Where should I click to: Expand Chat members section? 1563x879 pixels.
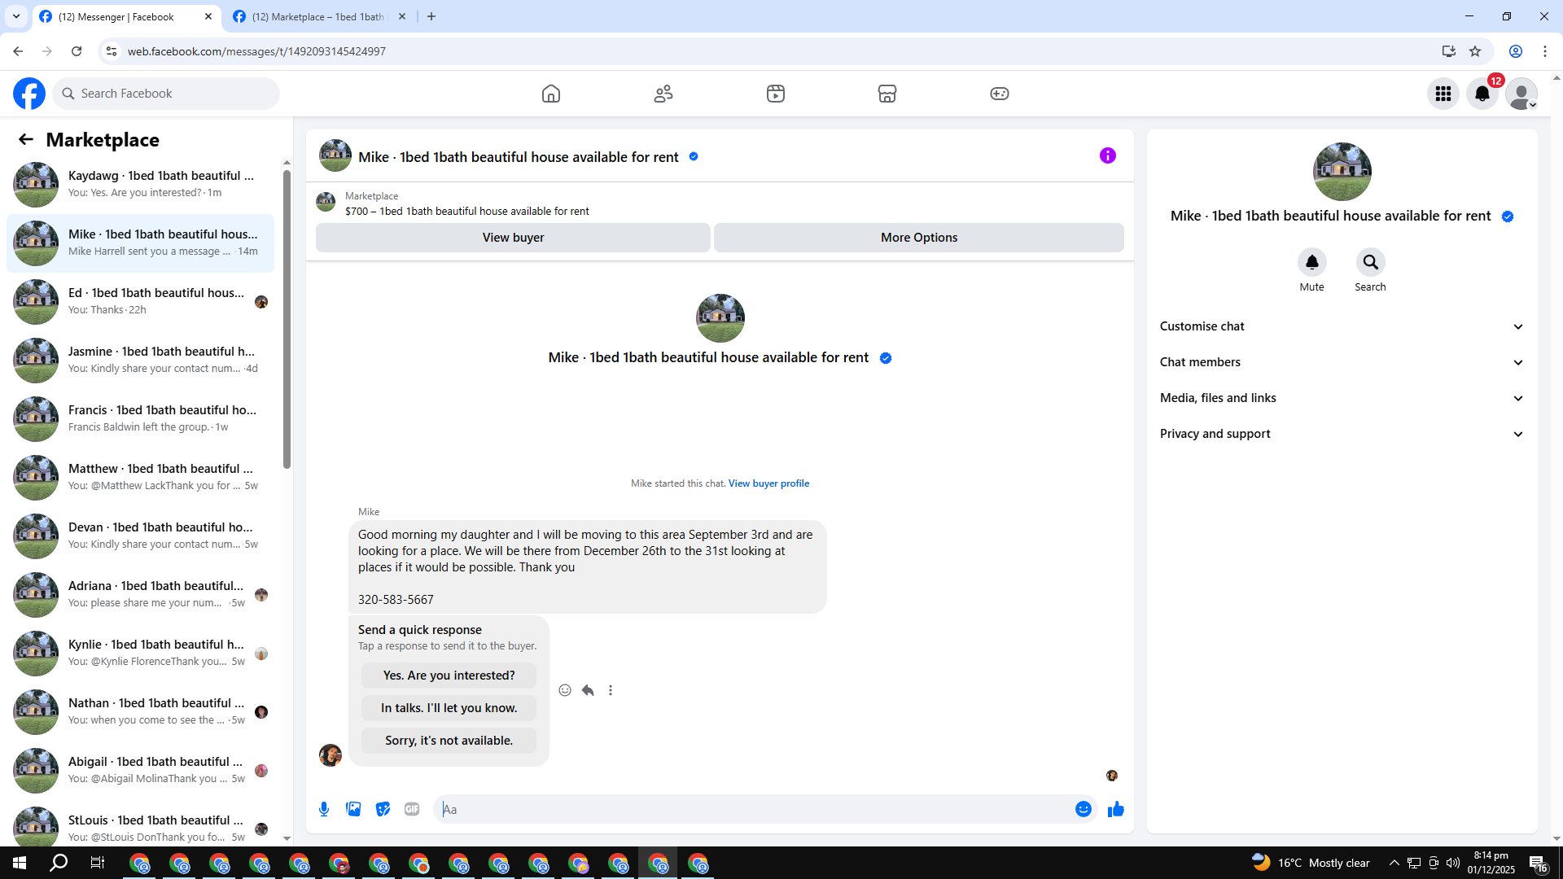click(x=1342, y=362)
